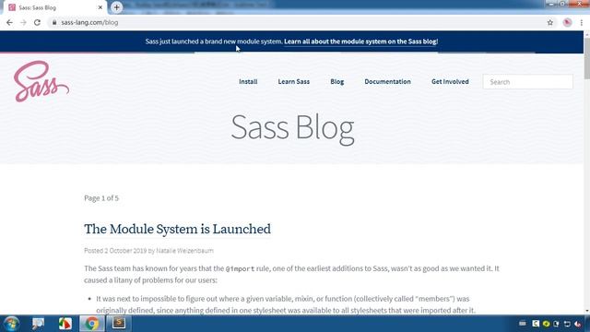Click the page's vertical scrollbar thumb
This screenshot has height=332, width=590.
coord(586,58)
